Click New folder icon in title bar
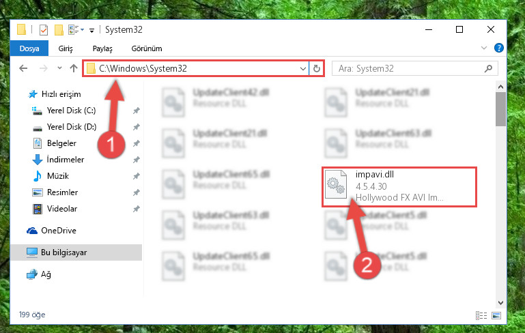 click(59, 30)
